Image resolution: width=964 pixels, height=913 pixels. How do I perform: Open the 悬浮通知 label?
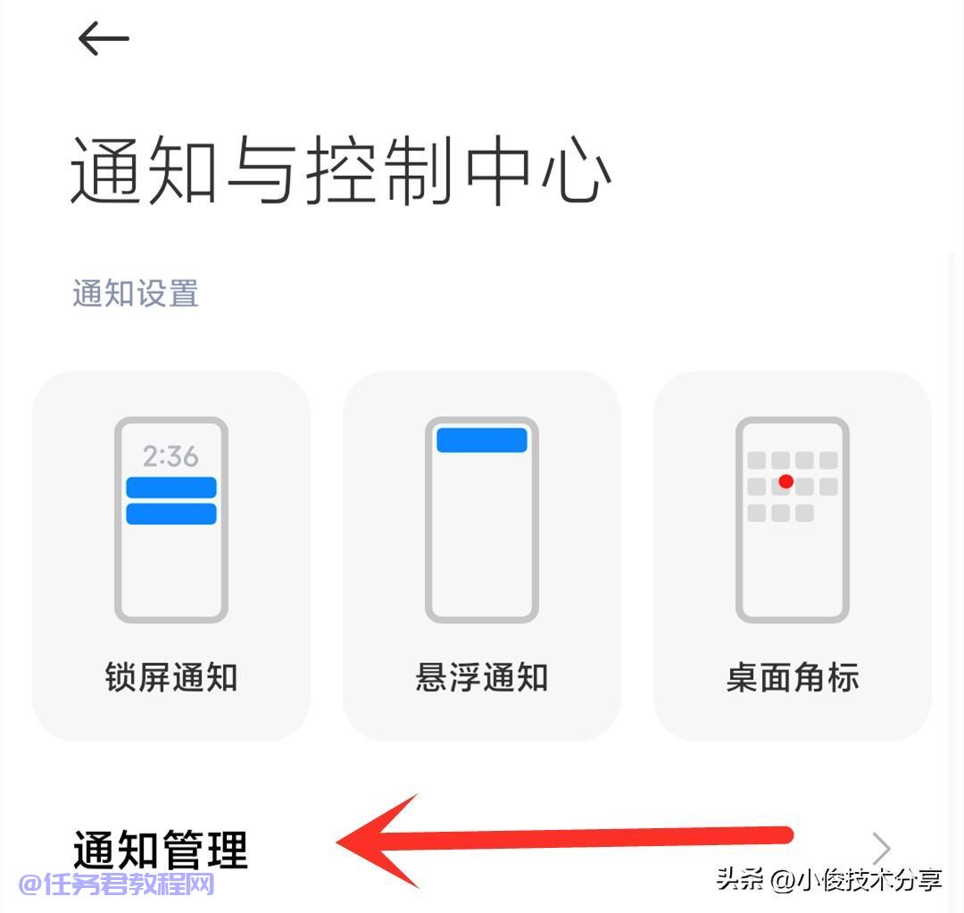482,677
